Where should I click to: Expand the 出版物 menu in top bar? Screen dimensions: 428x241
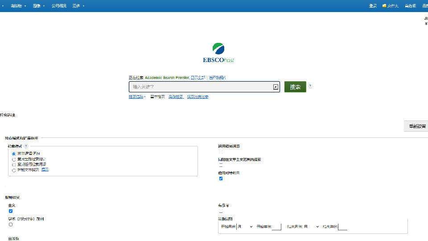click(x=18, y=6)
